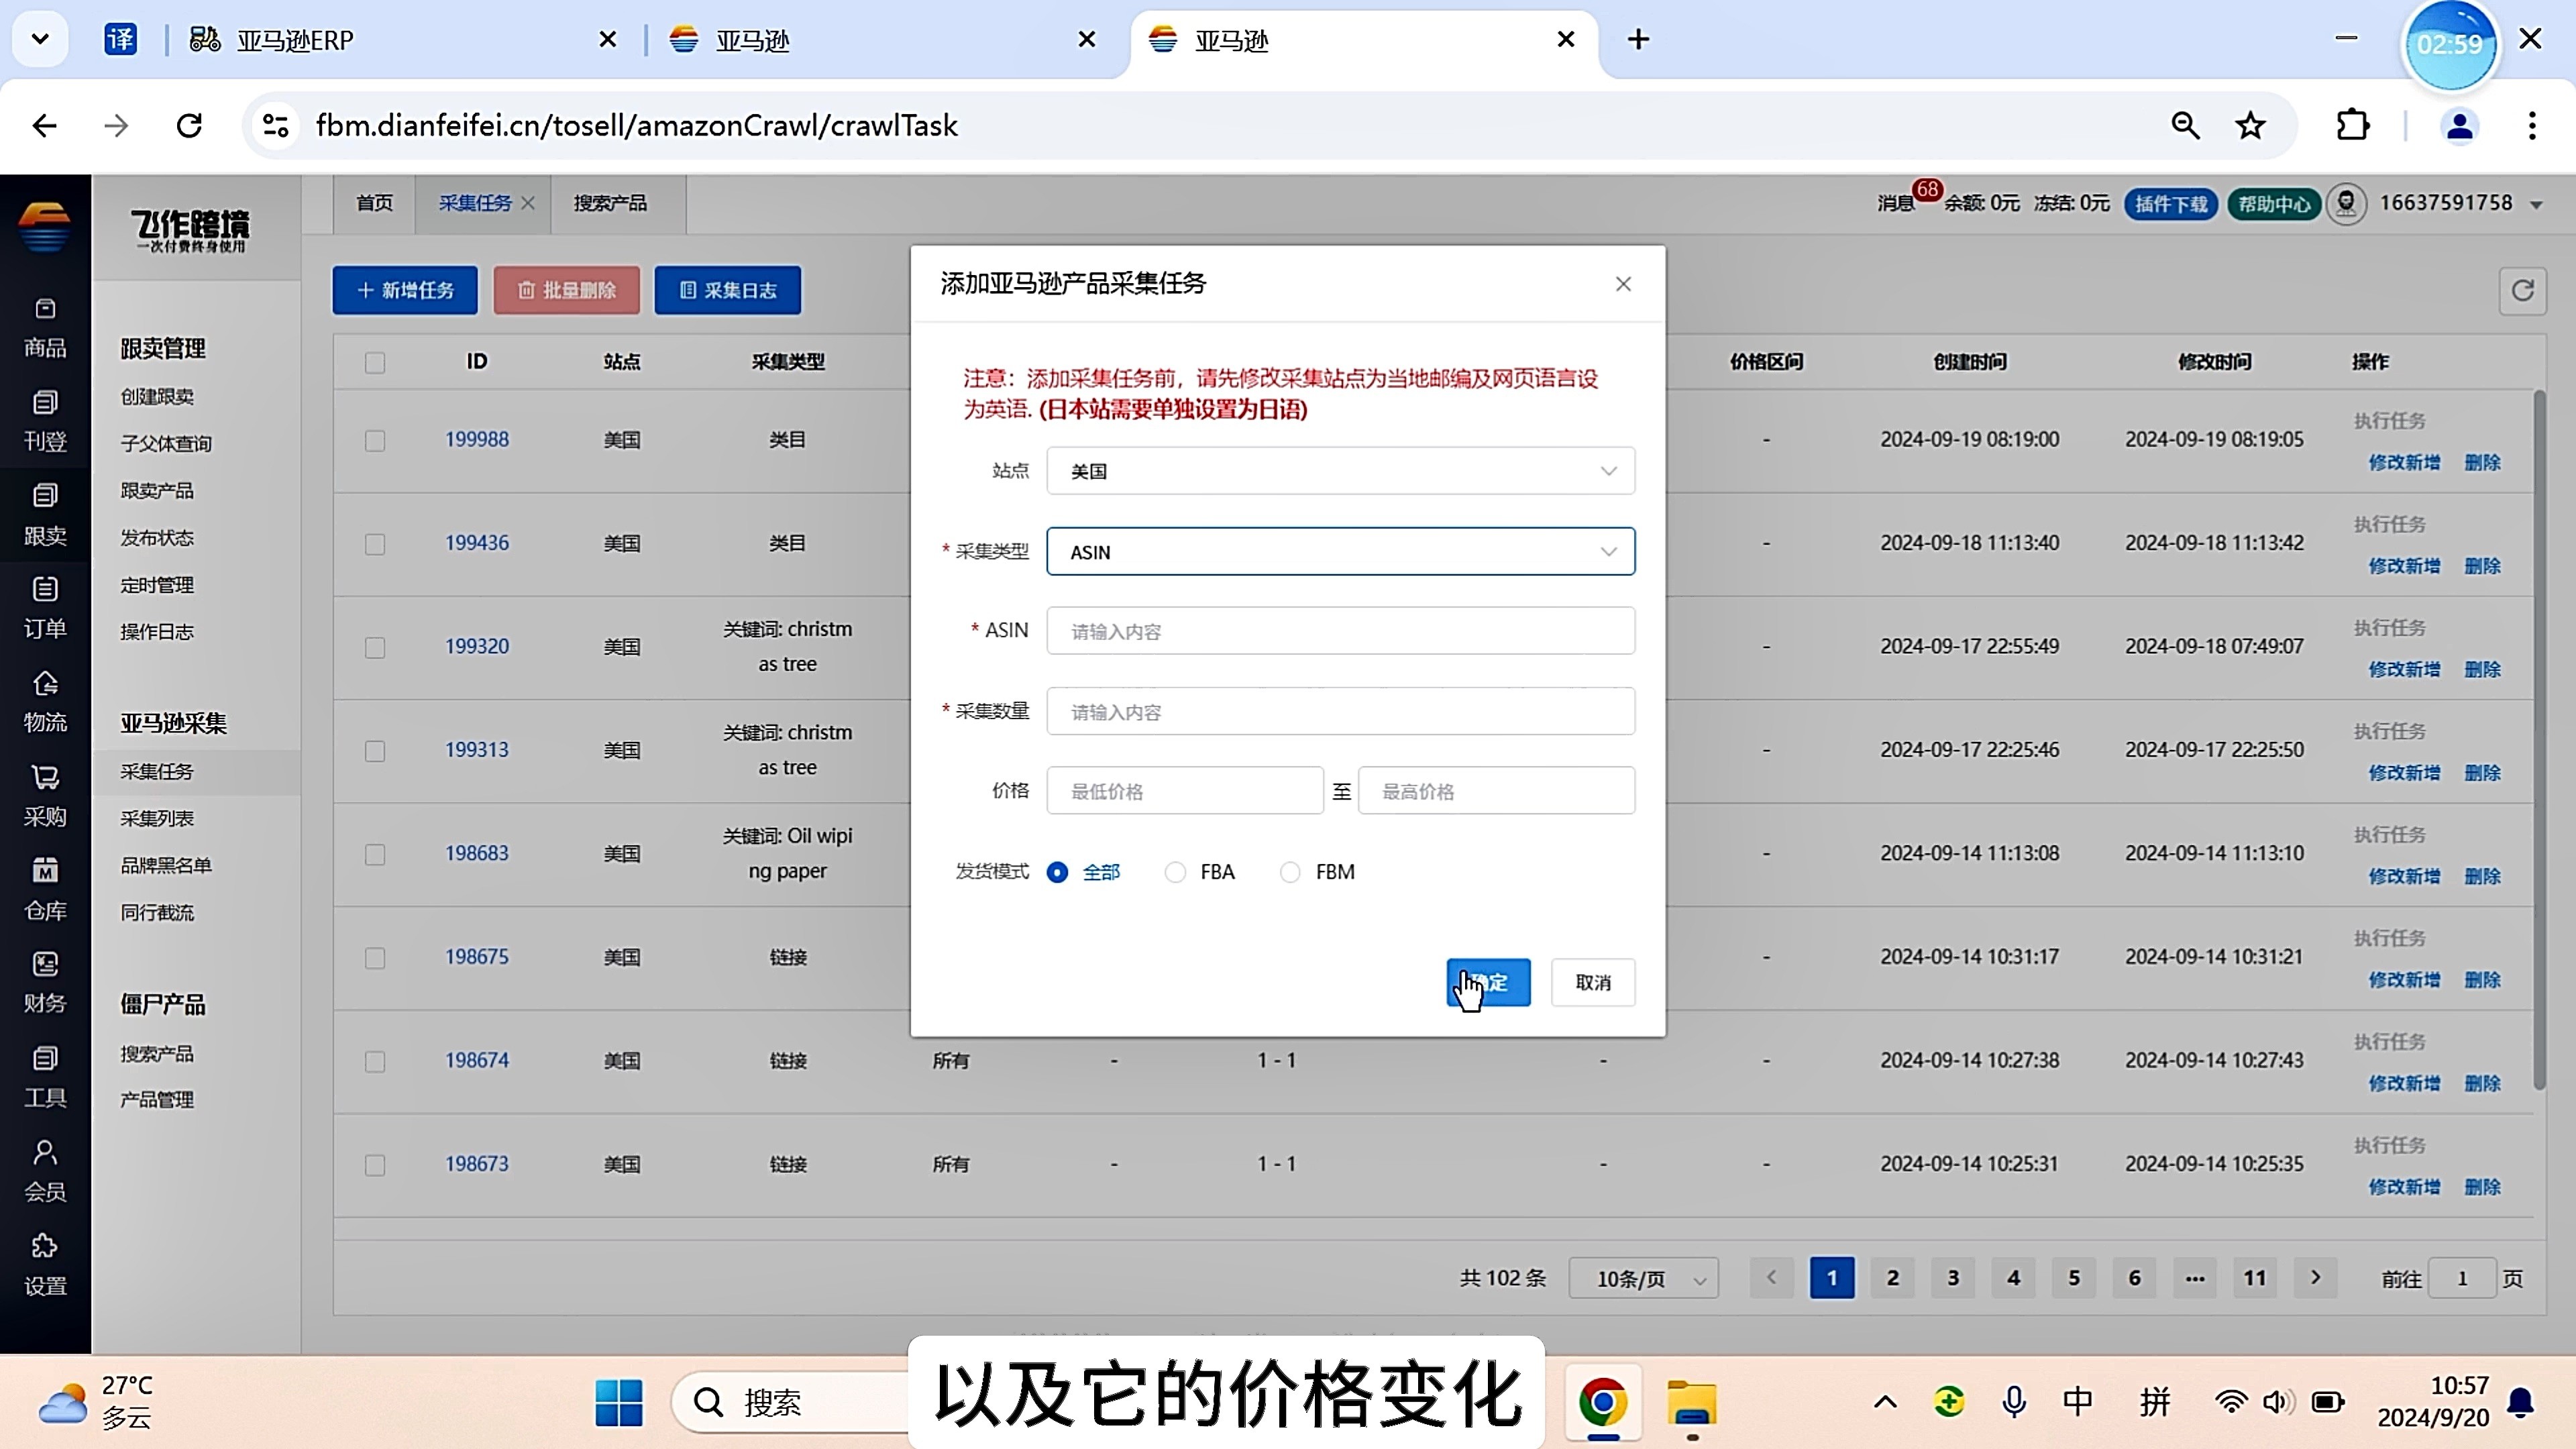Open the 设置 settings section
This screenshot has width=2576, height=1449.
click(x=45, y=1266)
